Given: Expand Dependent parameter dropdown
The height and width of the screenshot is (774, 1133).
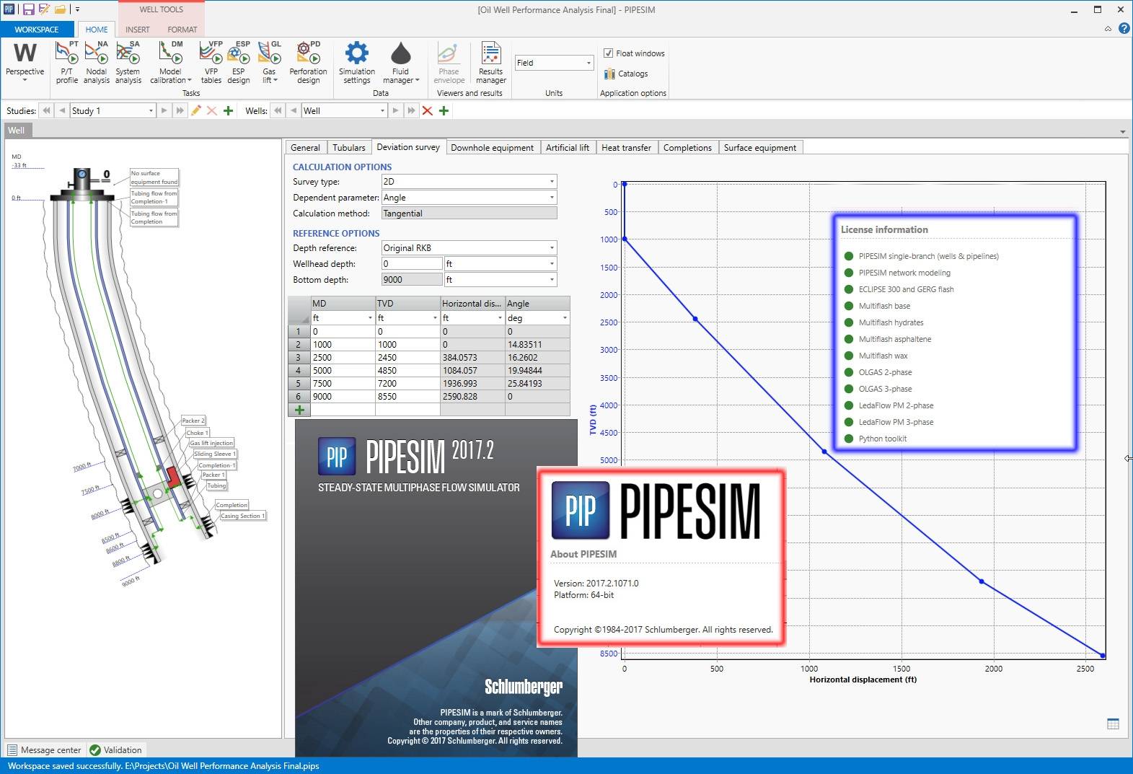Looking at the screenshot, I should click(x=552, y=198).
